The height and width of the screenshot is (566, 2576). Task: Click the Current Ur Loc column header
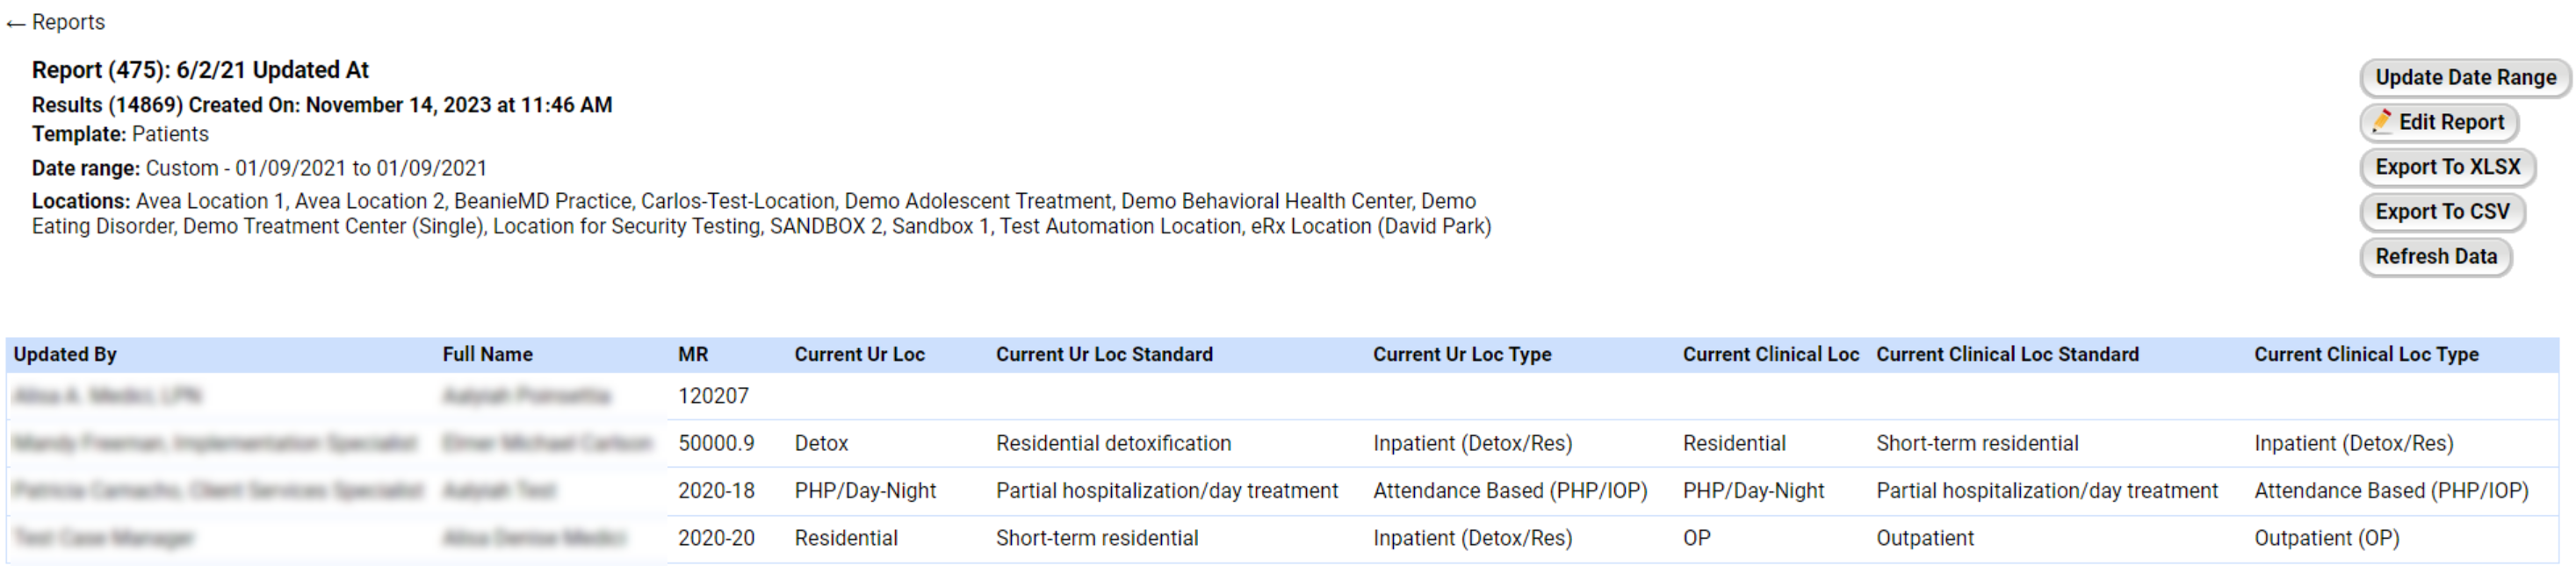[x=860, y=354]
